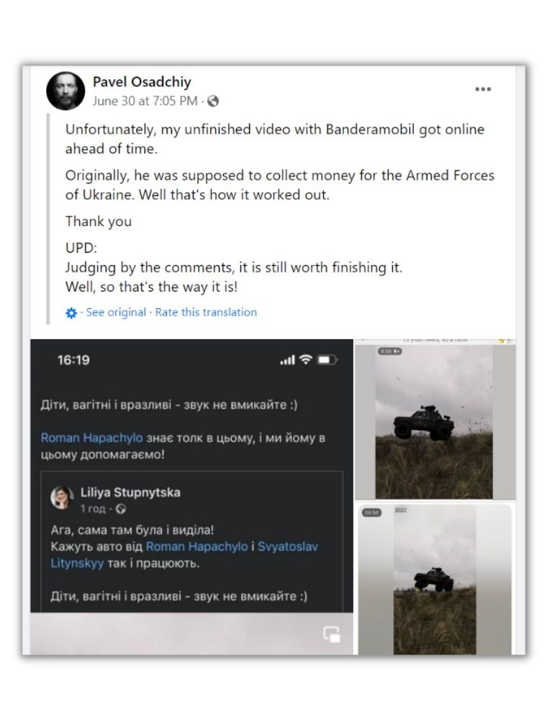Click the Svyatoslav Litynskyy mention
The width and height of the screenshot is (547, 720).
click(x=288, y=546)
